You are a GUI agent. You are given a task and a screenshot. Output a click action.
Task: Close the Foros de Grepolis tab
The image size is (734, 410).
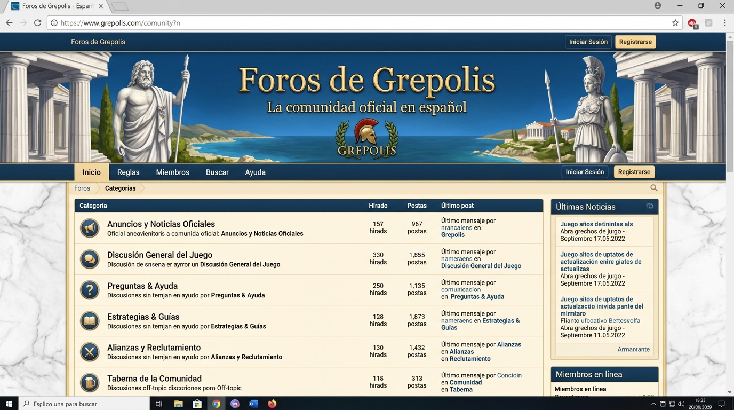point(101,6)
